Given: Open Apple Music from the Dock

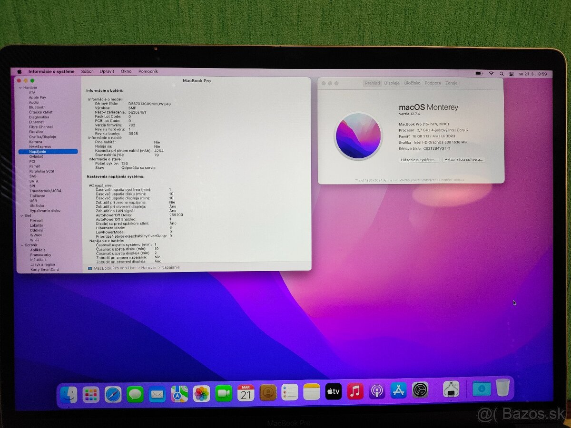Looking at the screenshot, I should pyautogui.click(x=354, y=392).
